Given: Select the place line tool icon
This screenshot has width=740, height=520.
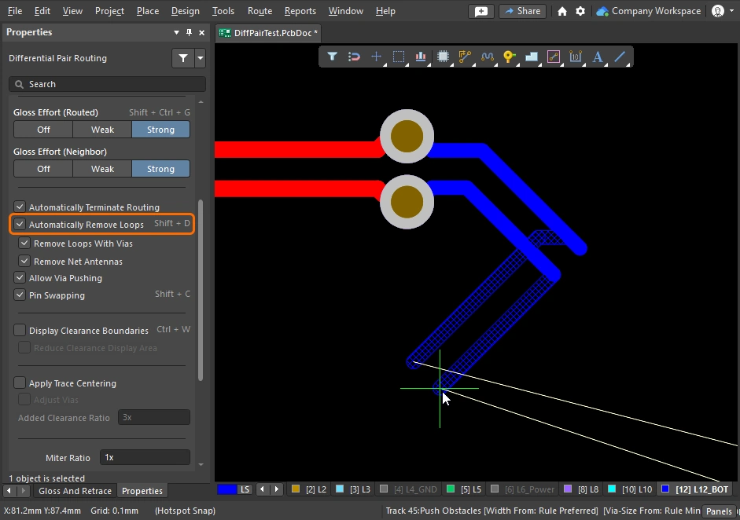Looking at the screenshot, I should (620, 57).
